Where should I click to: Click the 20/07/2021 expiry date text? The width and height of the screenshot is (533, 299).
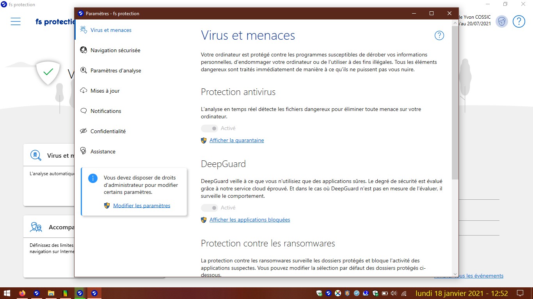[478, 24]
